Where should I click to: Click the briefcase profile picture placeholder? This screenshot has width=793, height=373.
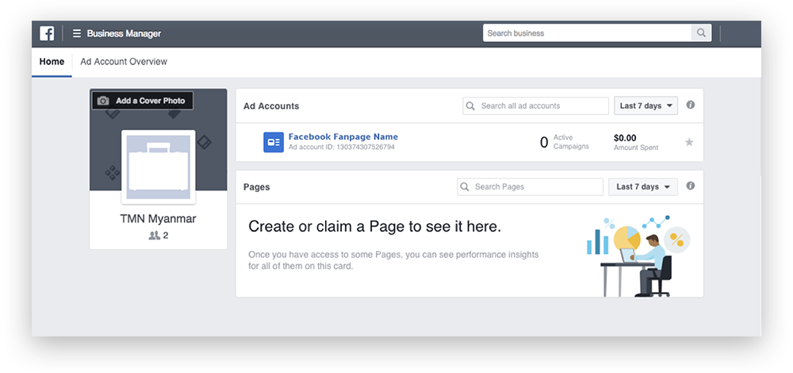click(x=159, y=167)
